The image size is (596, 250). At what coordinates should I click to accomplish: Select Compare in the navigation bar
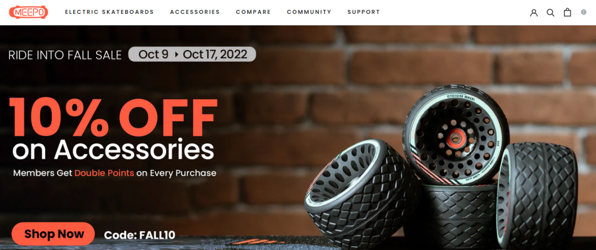click(x=253, y=12)
